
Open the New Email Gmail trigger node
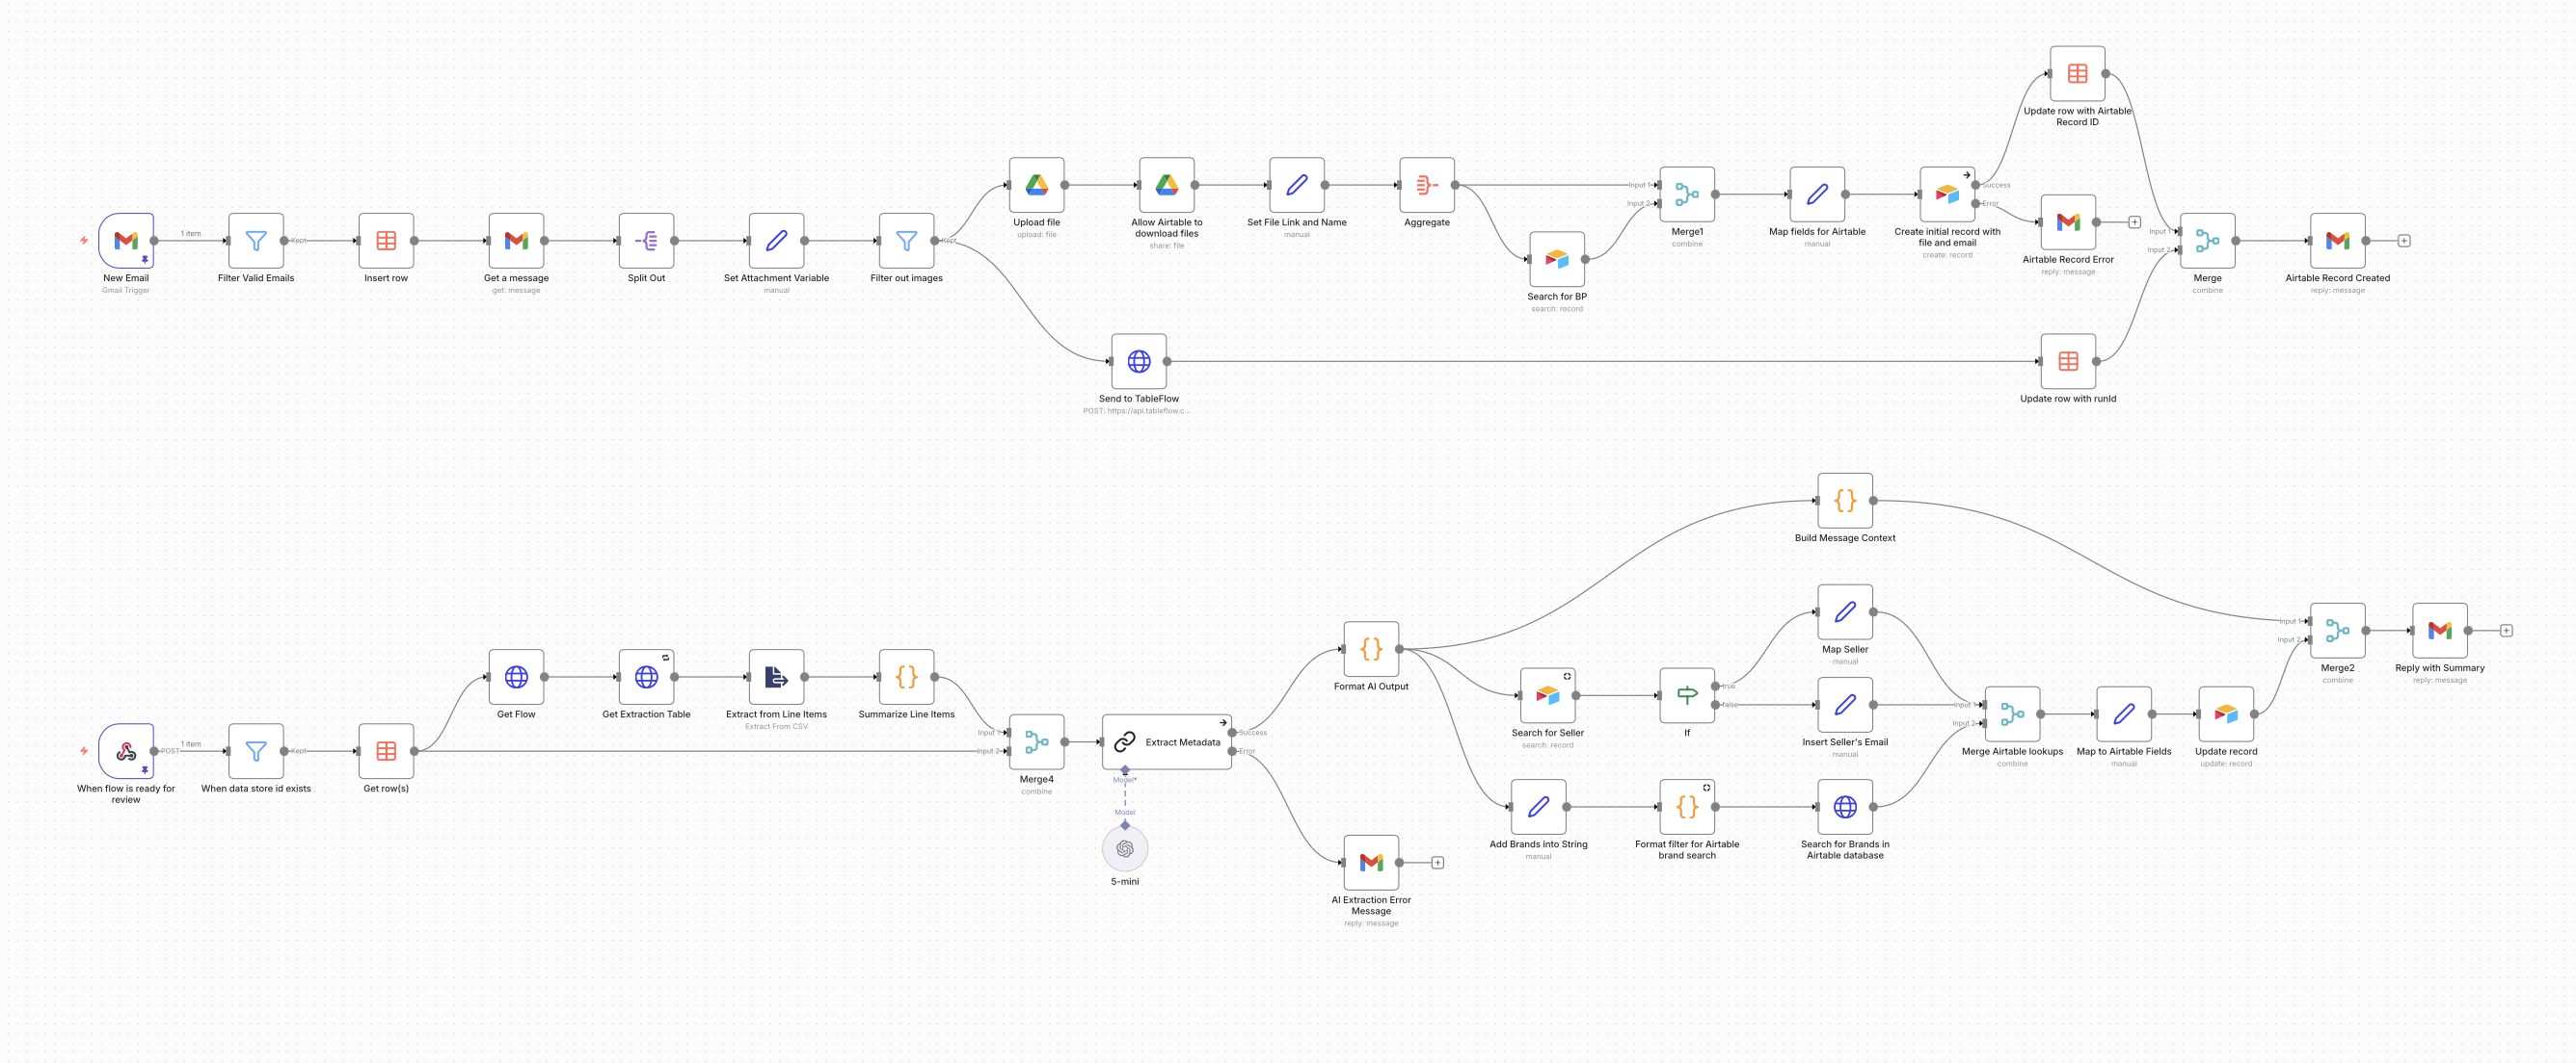[126, 243]
